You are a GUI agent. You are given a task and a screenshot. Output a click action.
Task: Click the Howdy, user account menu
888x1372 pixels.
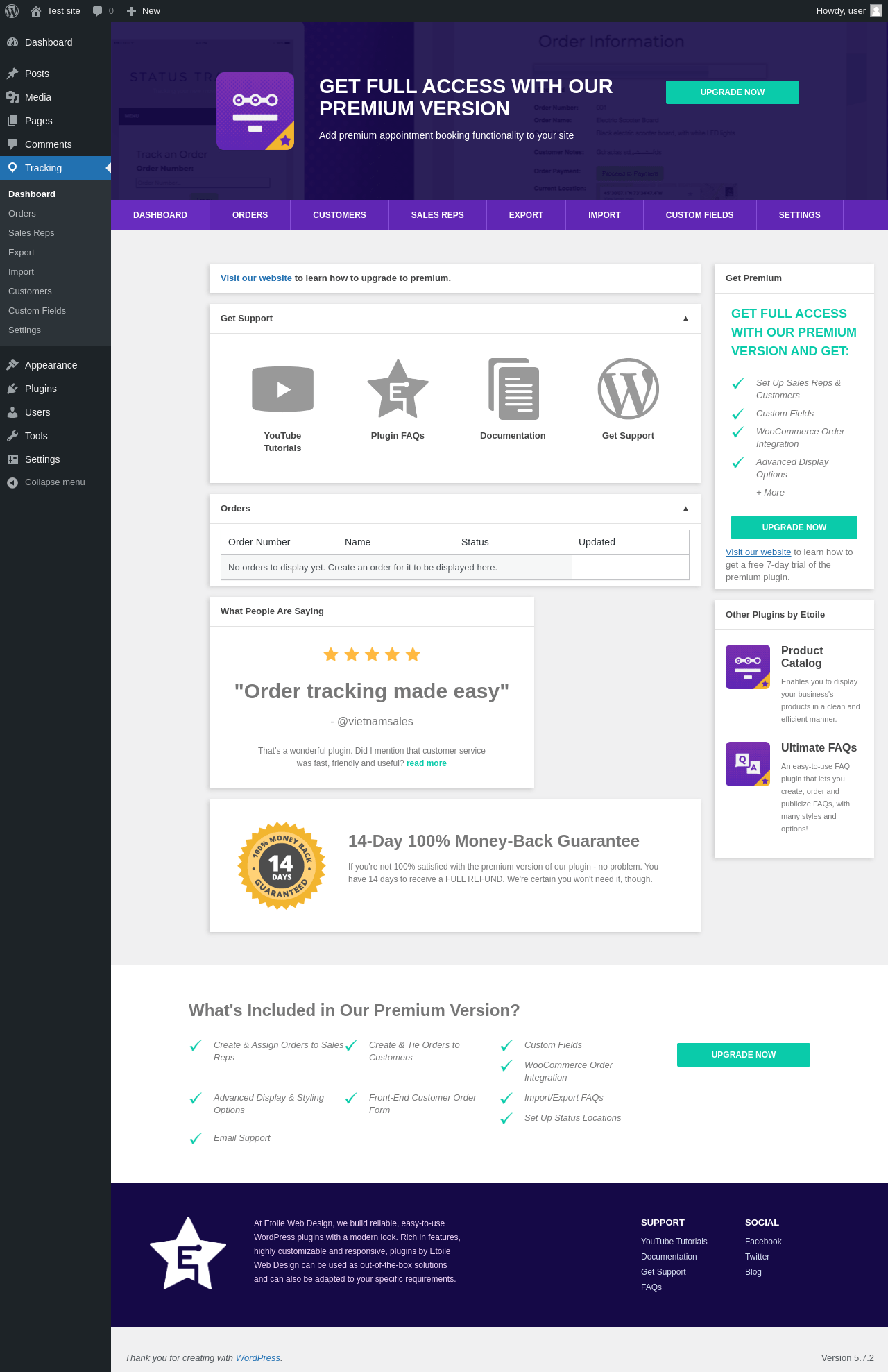pyautogui.click(x=848, y=11)
